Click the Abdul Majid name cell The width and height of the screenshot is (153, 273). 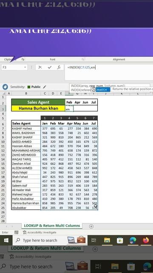pyautogui.click(x=26, y=172)
